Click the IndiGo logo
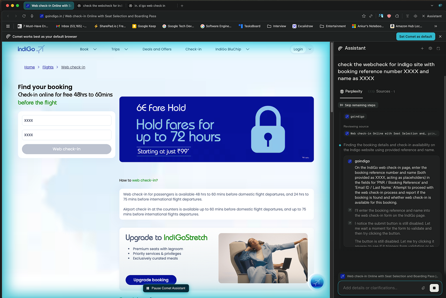The width and height of the screenshot is (446, 298). point(31,49)
